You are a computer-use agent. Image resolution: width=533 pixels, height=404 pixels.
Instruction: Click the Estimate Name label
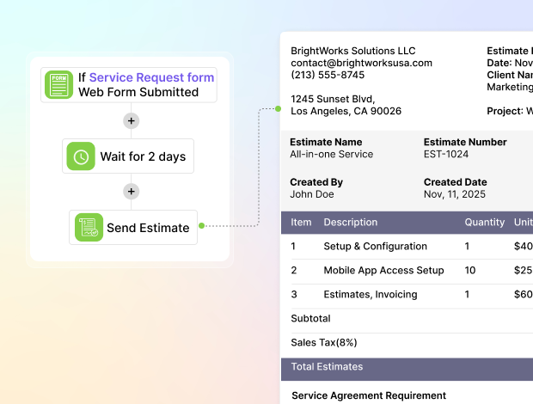coord(326,142)
